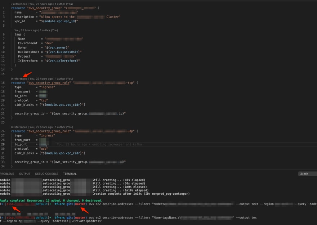This screenshot has height=225, width=317.
Task: Click the 'to_port' attribute on line 29
Action: 21,144
